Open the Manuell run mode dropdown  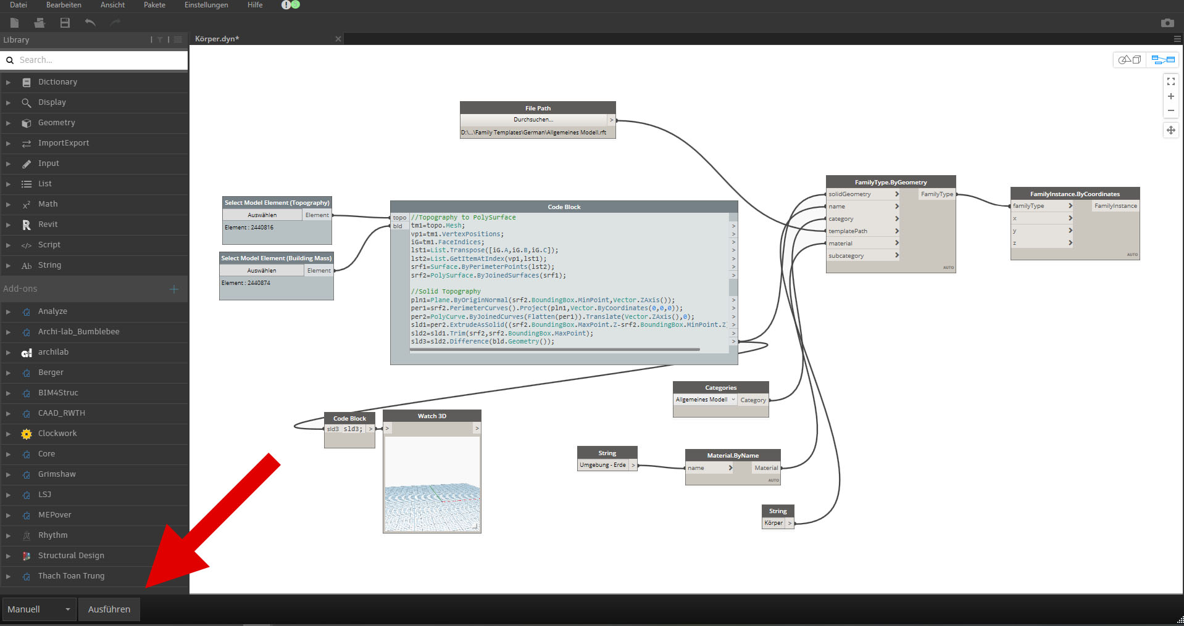(x=40, y=609)
